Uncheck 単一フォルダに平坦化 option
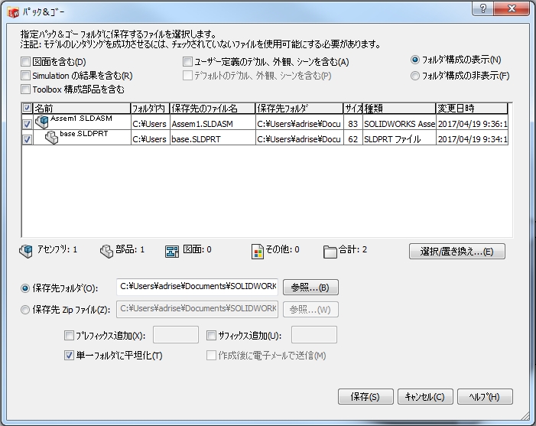This screenshot has width=536, height=426. (x=70, y=356)
